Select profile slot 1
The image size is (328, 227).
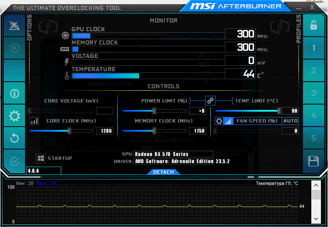tap(313, 48)
